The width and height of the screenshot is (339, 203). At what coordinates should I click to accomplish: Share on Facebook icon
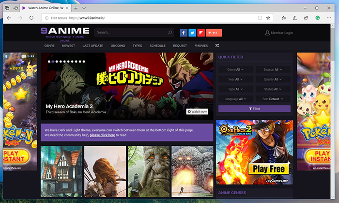click(x=184, y=33)
